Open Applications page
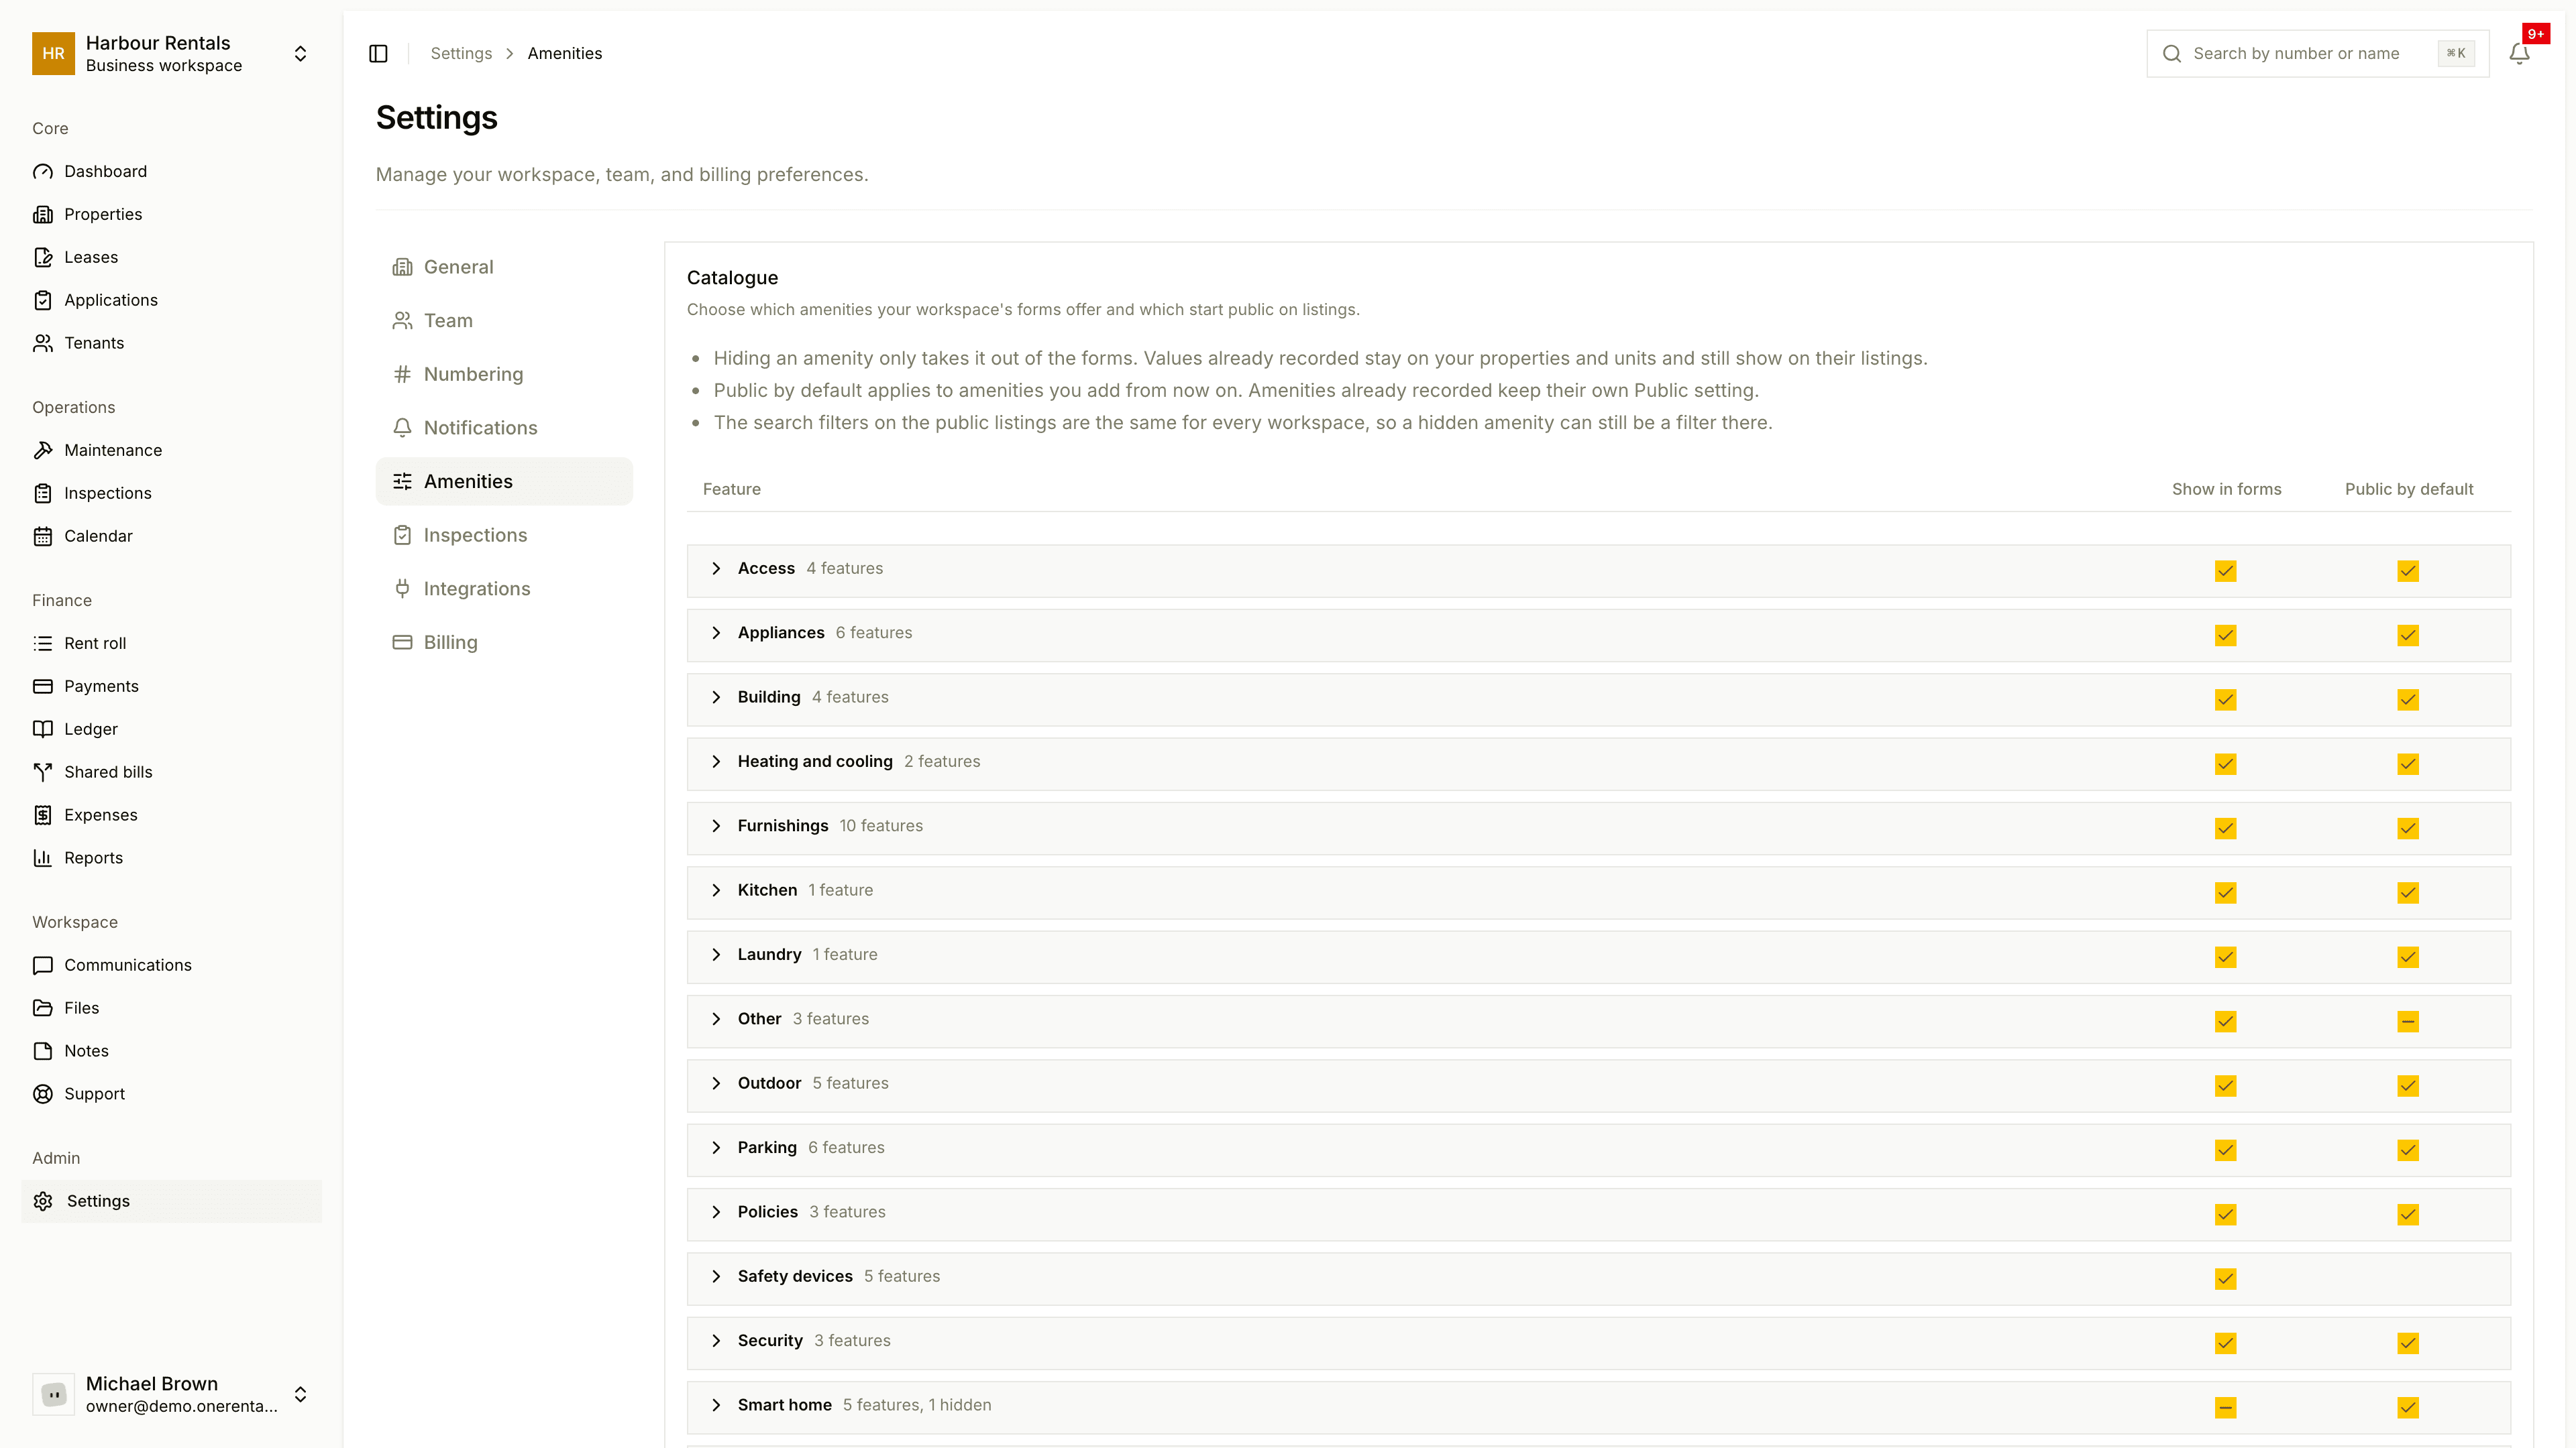Image resolution: width=2576 pixels, height=1448 pixels. pos(171,300)
